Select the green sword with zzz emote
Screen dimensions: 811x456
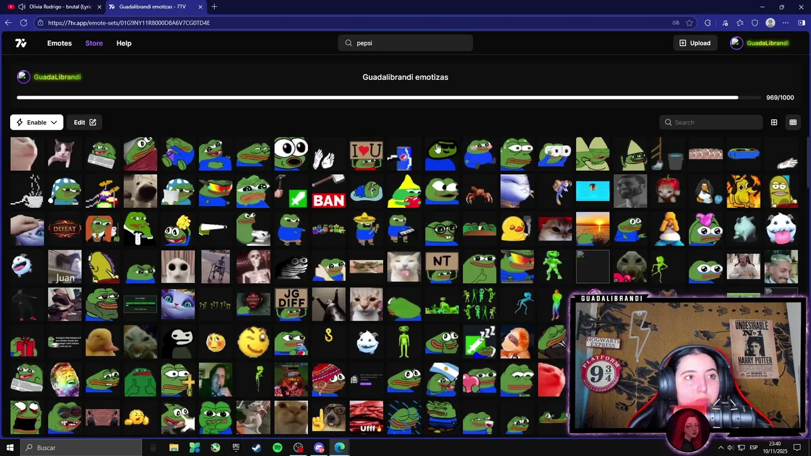coord(479,342)
